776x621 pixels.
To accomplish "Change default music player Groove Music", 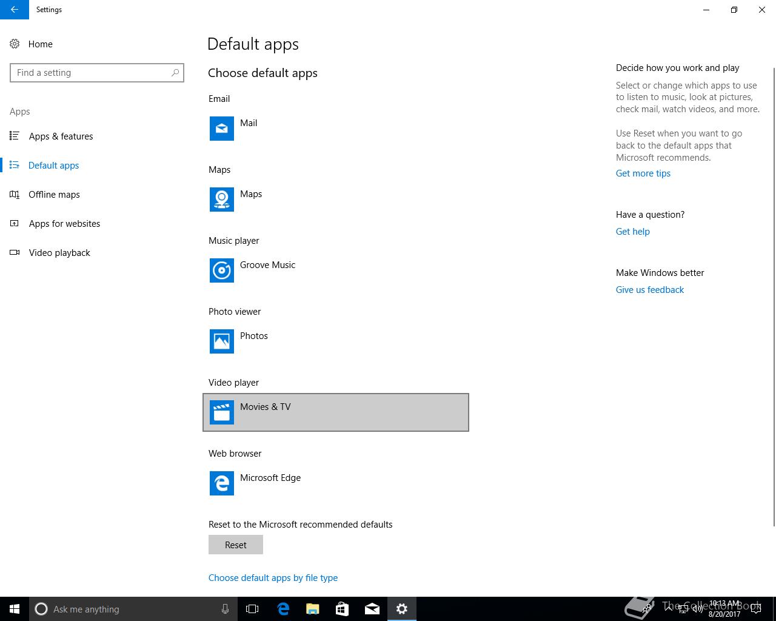I will click(x=336, y=270).
